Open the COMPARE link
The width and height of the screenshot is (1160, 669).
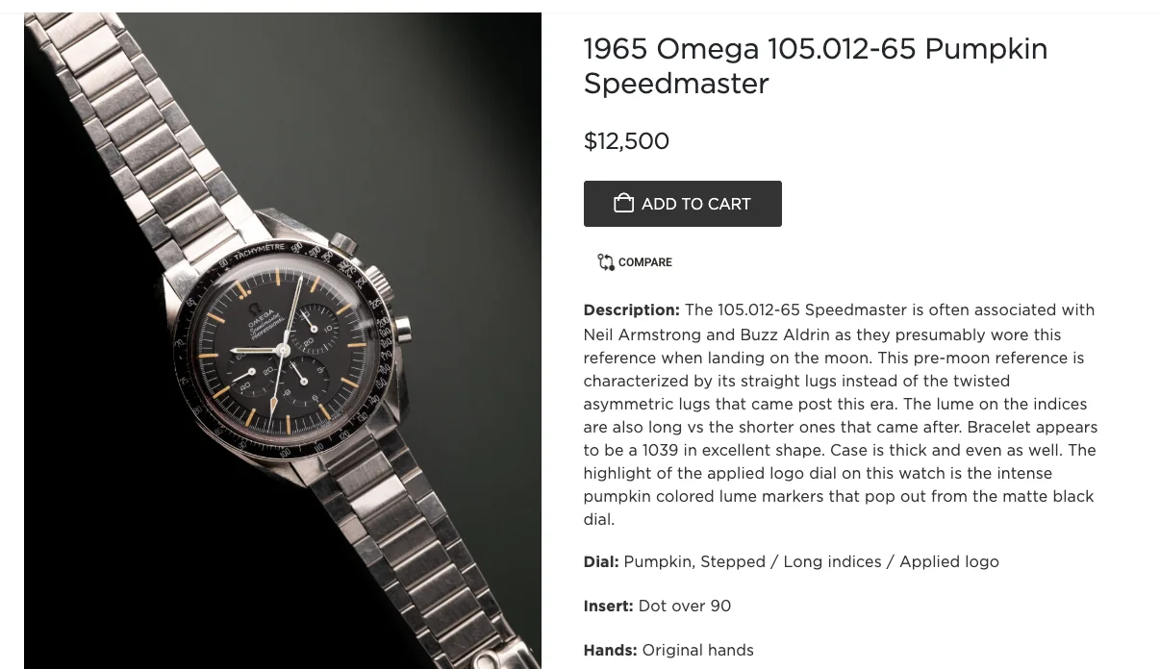coord(644,262)
